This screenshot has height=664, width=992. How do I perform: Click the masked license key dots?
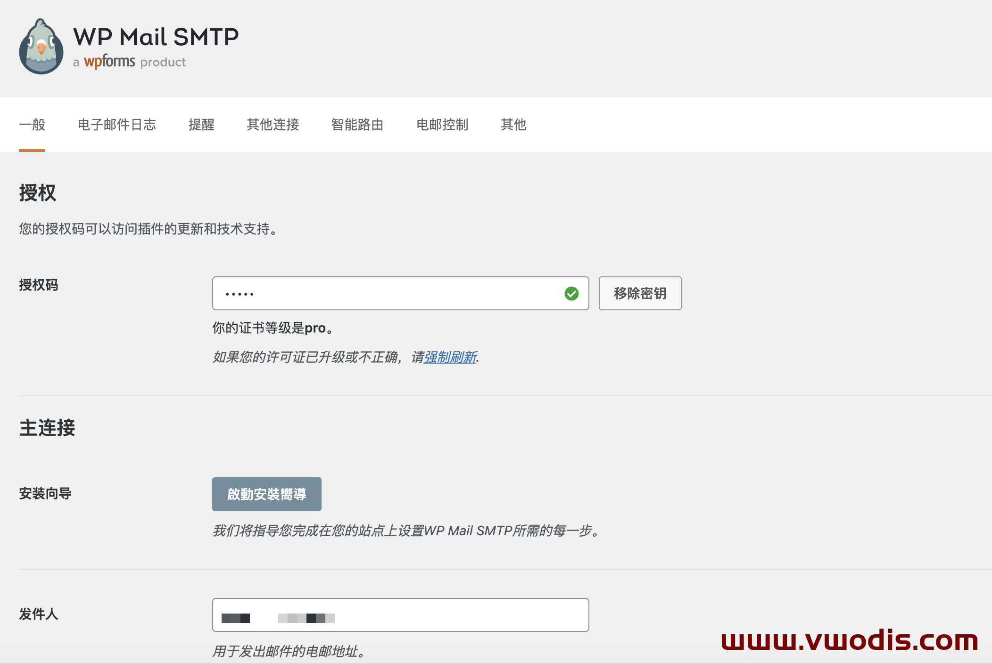coord(239,293)
